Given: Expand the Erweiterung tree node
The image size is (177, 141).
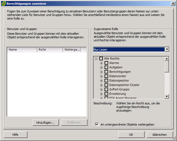Looking at the screenshot, I should 101,94.
